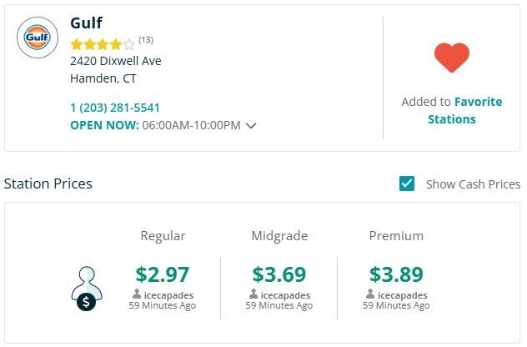The height and width of the screenshot is (347, 527).
Task: Call the station phone number link
Action: 115,108
